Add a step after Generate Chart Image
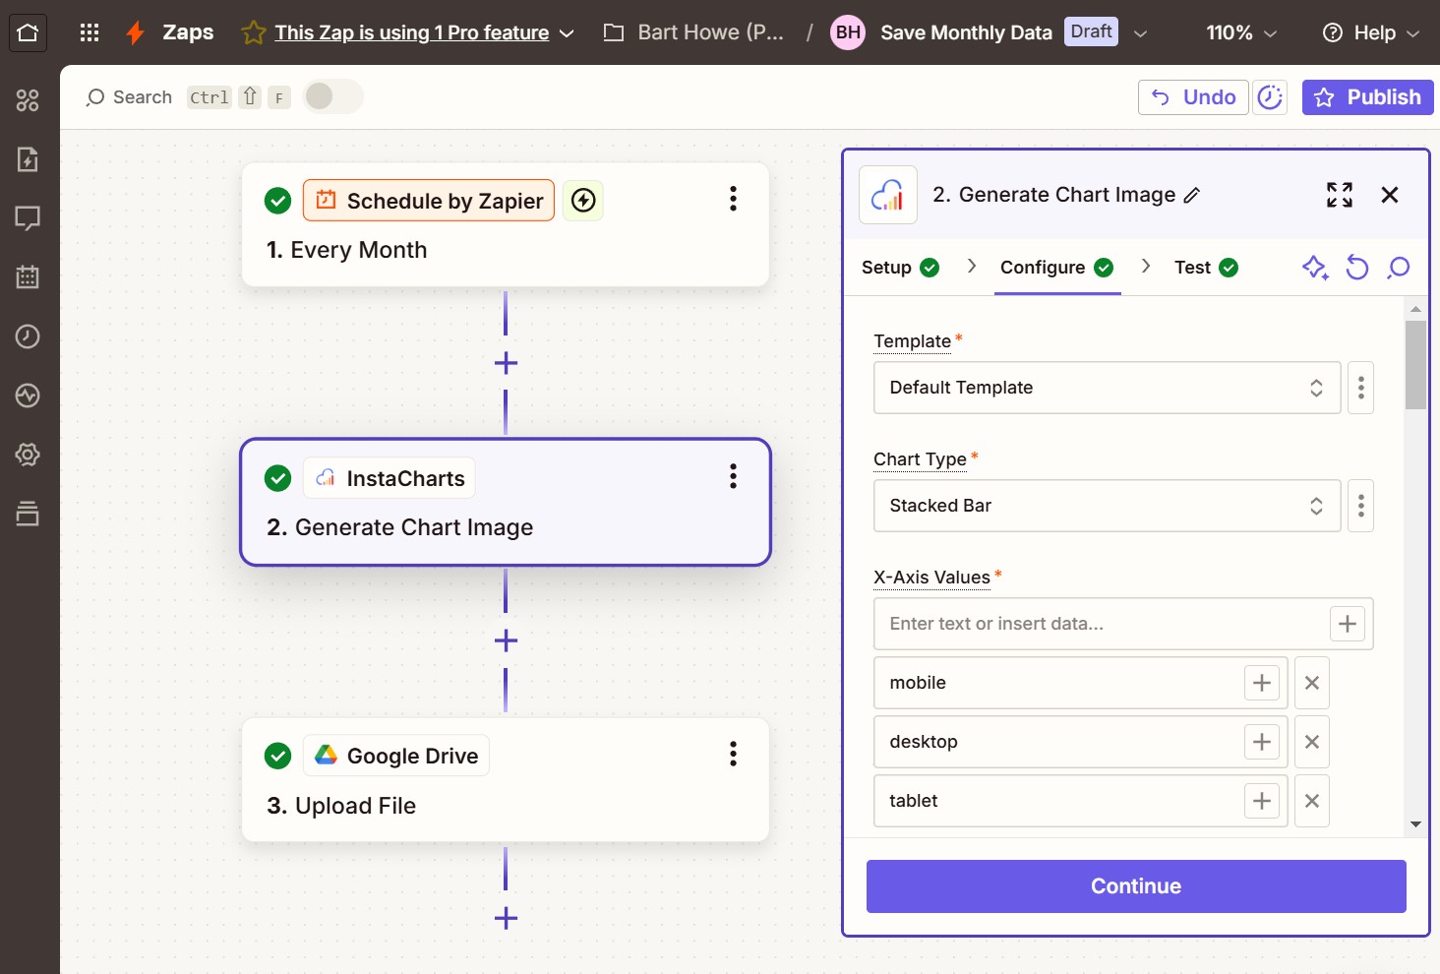The image size is (1440, 974). (506, 640)
